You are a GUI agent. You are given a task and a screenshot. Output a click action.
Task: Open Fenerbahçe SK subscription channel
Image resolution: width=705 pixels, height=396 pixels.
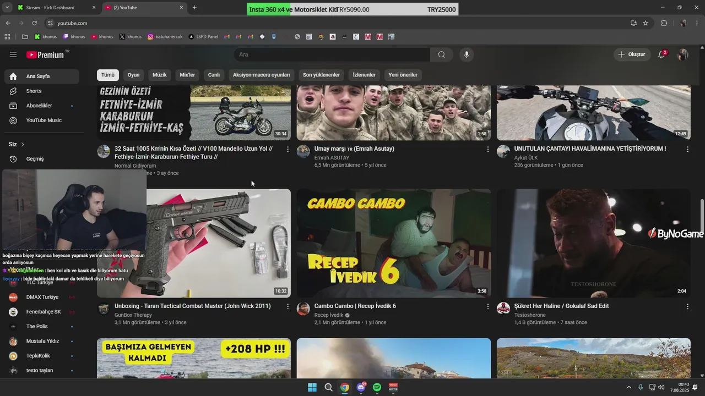42,312
